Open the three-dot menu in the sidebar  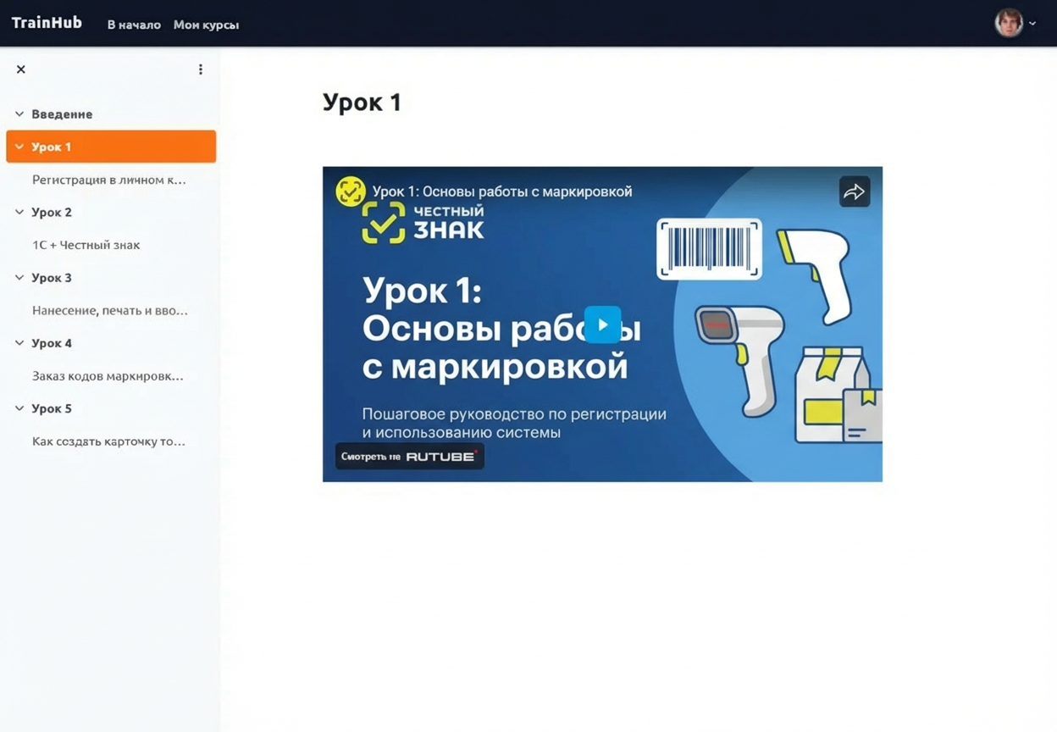(x=200, y=69)
